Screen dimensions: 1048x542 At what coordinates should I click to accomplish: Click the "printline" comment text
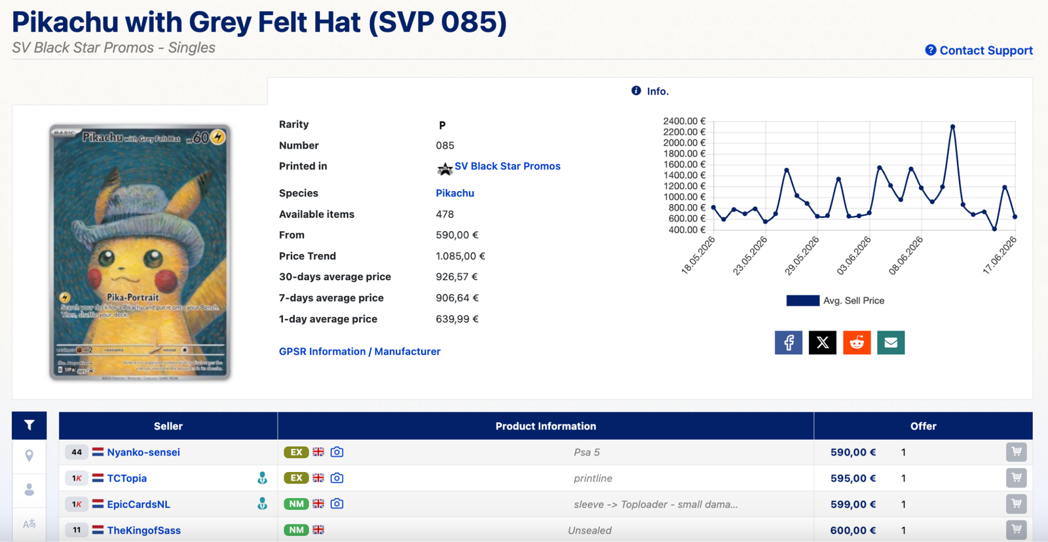point(593,479)
